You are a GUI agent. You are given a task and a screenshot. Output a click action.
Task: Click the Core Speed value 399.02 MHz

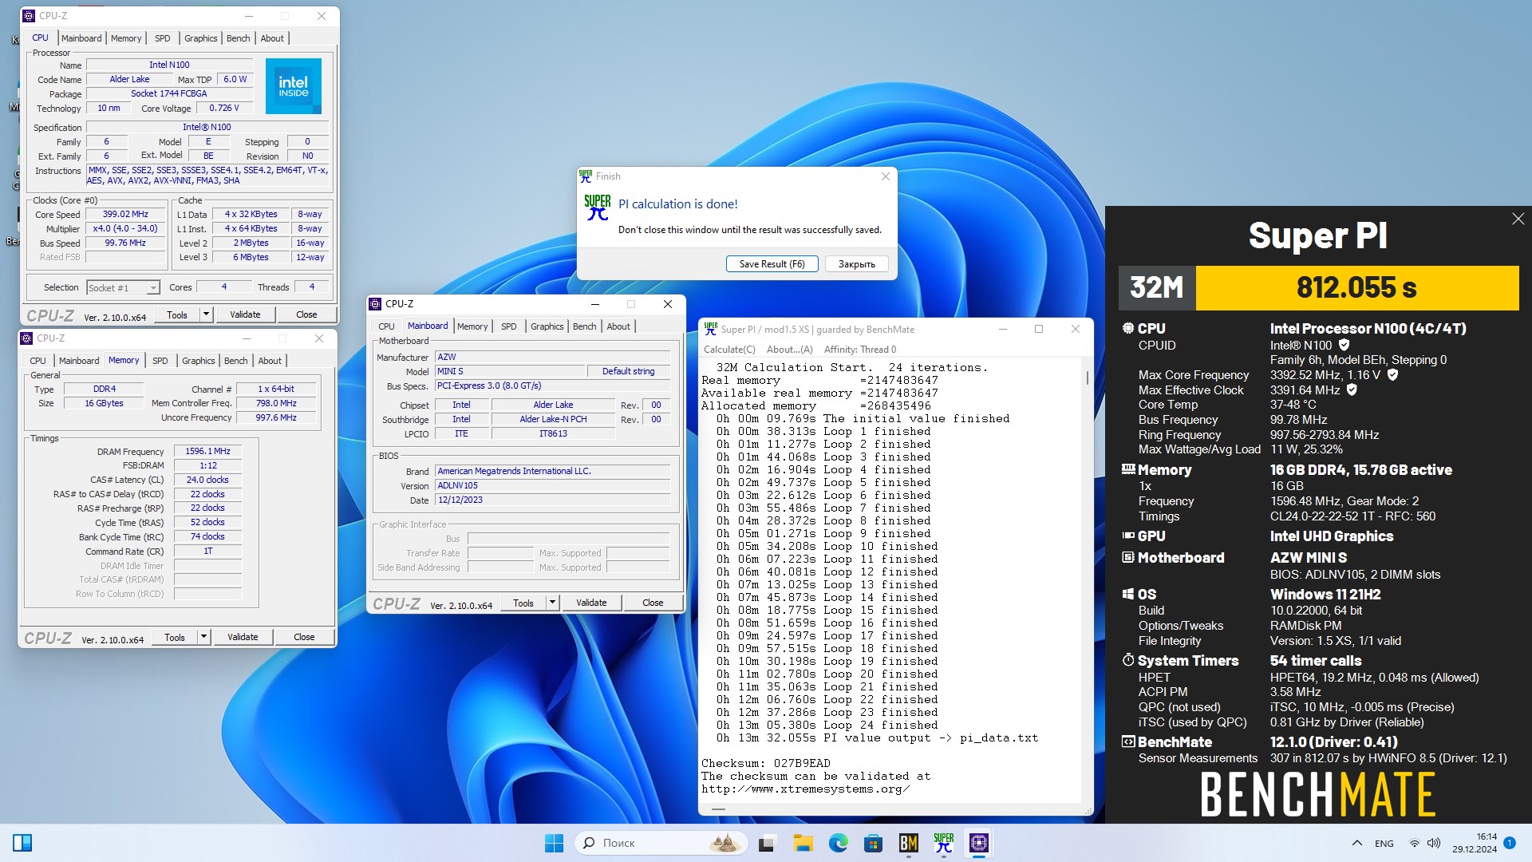point(125,214)
